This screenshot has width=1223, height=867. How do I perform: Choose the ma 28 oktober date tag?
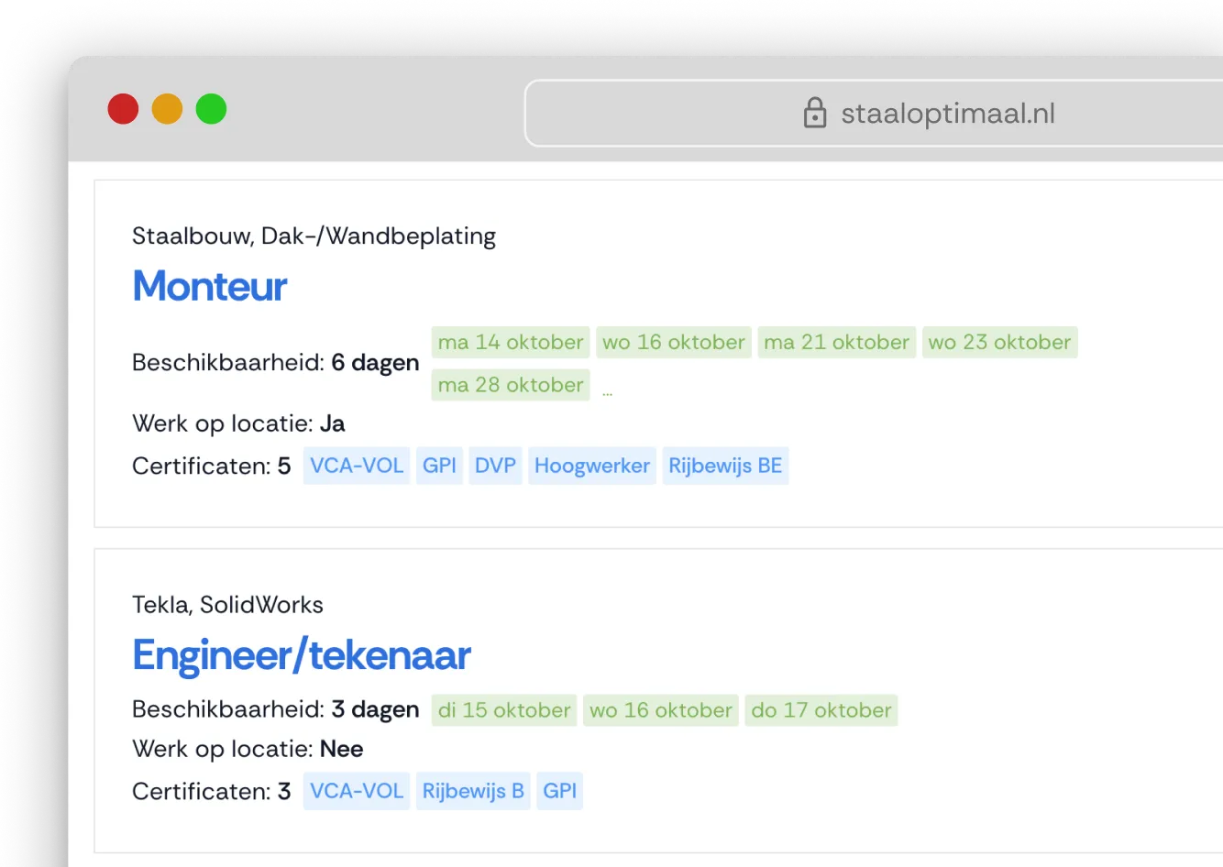510,385
